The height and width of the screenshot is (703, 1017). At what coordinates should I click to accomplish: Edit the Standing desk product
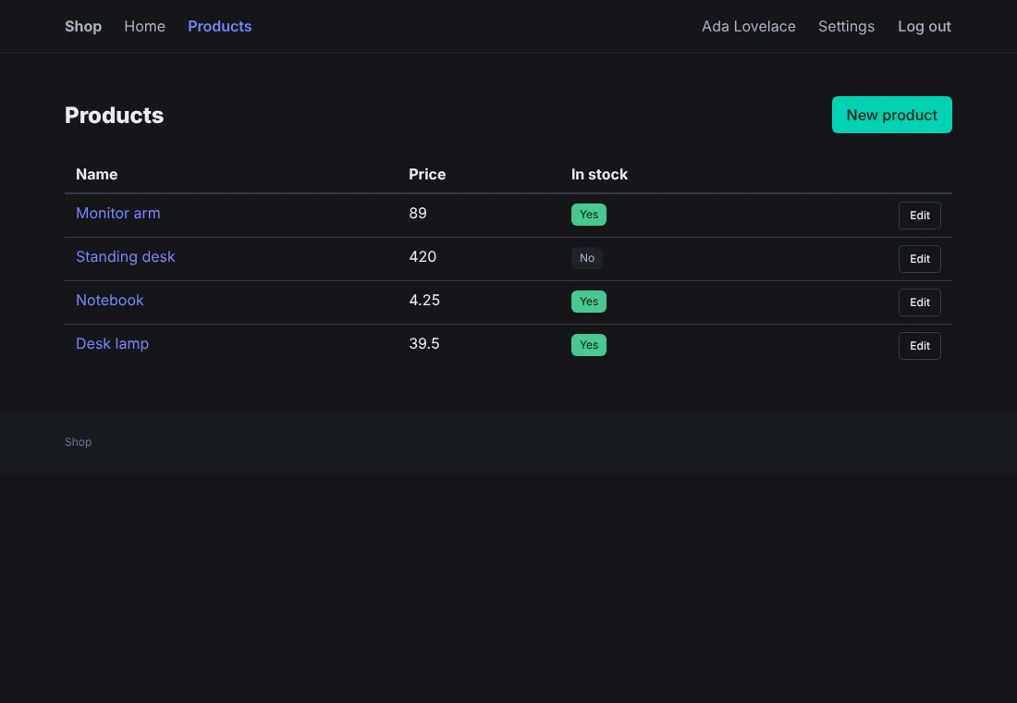click(920, 259)
